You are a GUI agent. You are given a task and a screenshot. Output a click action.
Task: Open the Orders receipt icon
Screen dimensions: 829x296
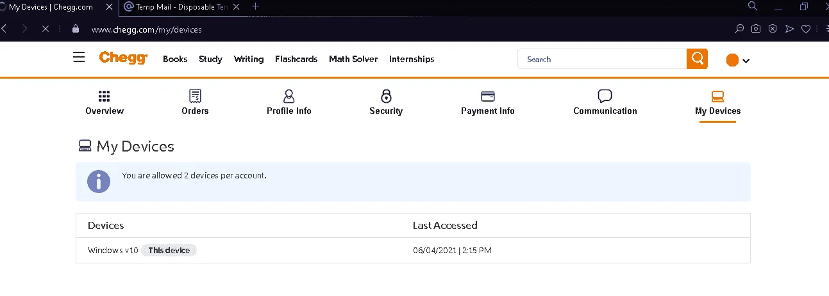(195, 97)
